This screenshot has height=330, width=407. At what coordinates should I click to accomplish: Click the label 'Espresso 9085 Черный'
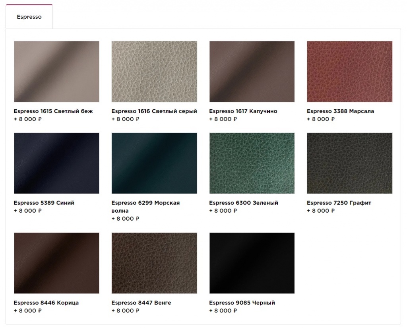(x=242, y=303)
